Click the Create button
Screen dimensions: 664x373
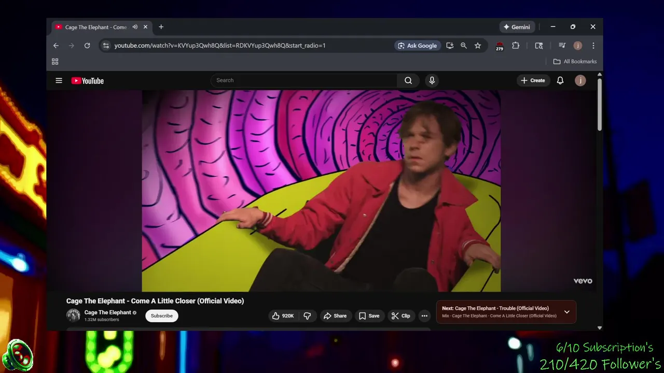point(533,80)
